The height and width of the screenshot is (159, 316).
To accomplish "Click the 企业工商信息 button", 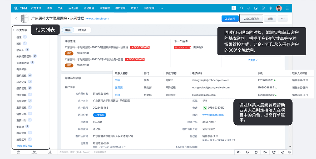I will click(251, 19).
